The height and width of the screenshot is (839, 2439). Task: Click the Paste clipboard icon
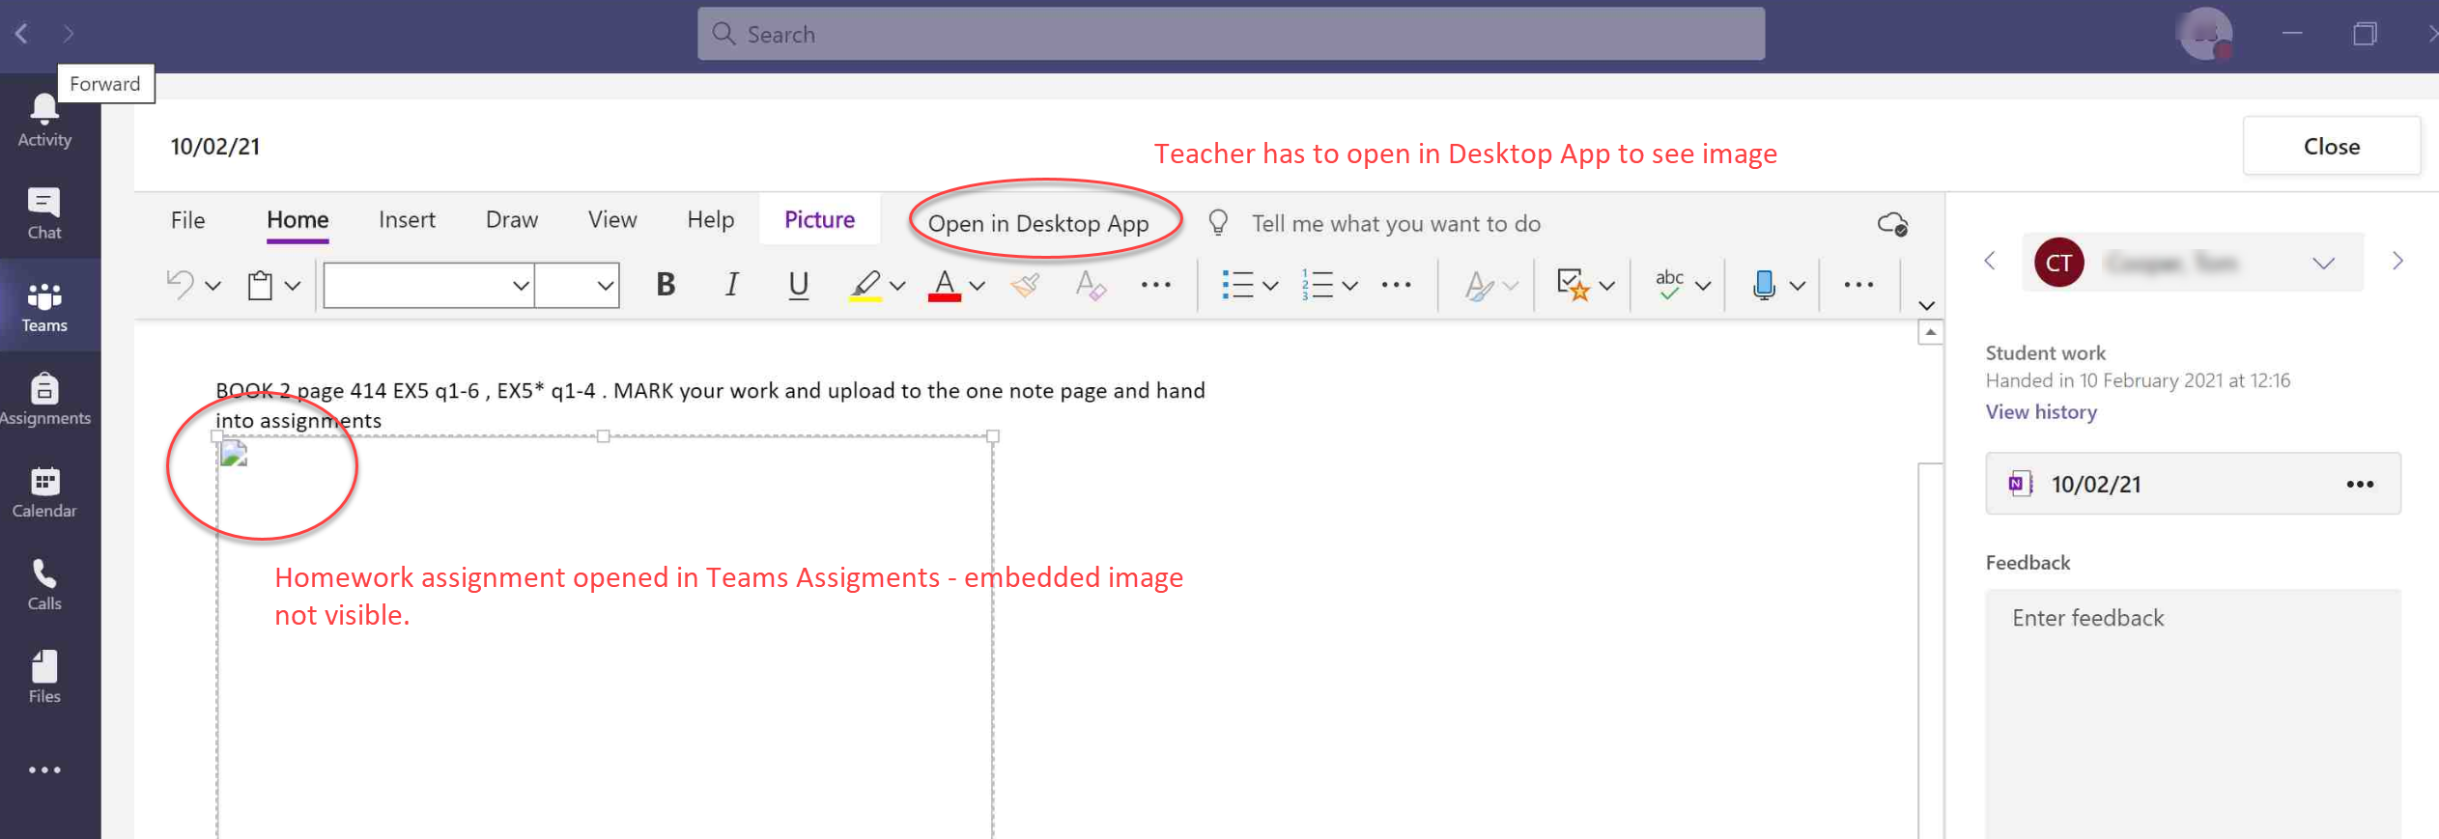point(260,285)
